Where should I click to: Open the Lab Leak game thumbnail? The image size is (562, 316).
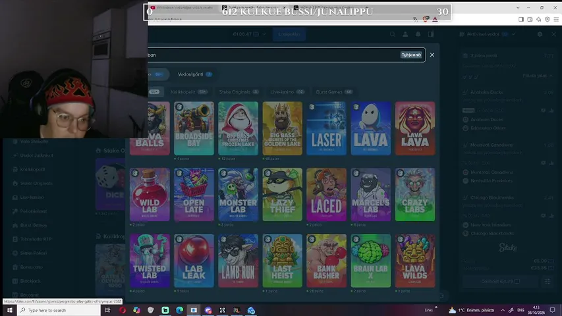point(194,261)
